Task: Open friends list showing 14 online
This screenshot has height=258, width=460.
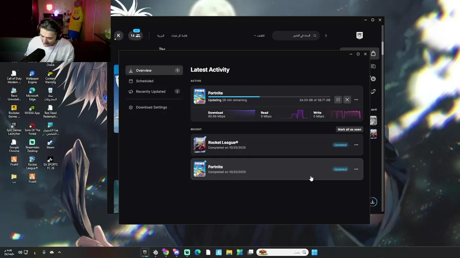Action: click(x=135, y=35)
